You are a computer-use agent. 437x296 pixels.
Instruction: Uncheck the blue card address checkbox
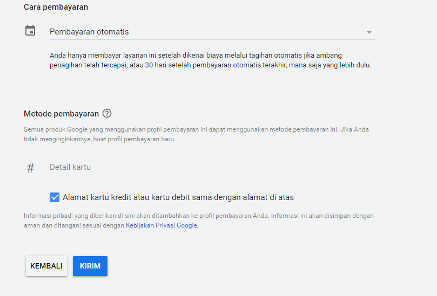[55, 197]
